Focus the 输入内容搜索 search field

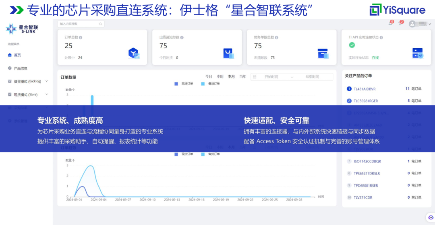[x=81, y=24]
